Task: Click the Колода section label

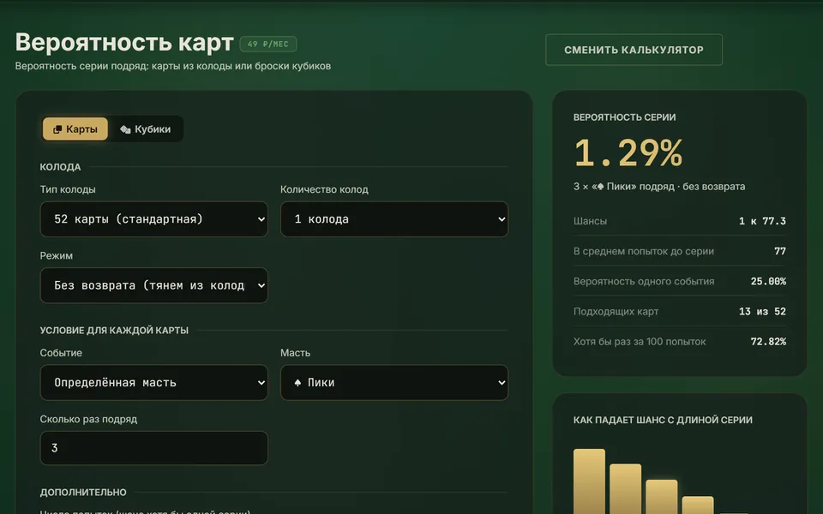Action: 60,167
